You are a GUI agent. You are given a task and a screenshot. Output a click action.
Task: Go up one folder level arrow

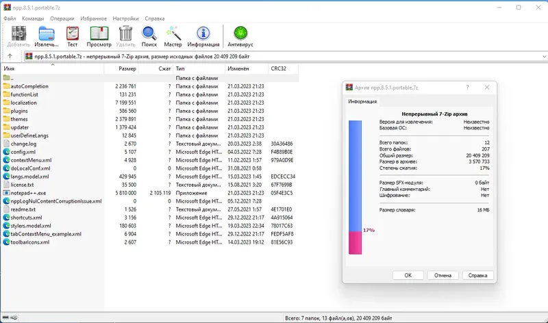pyautogui.click(x=10, y=56)
